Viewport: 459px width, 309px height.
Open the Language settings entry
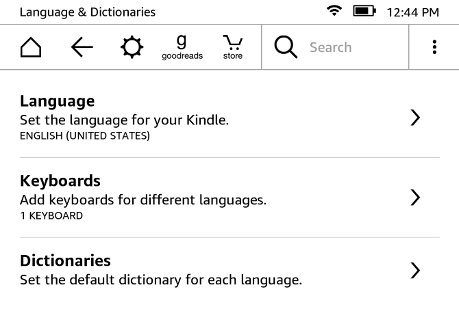[57, 101]
